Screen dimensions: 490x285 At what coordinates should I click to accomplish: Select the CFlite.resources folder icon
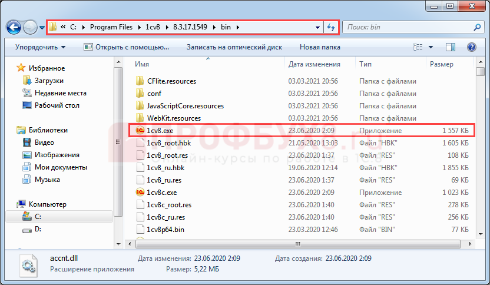point(140,81)
